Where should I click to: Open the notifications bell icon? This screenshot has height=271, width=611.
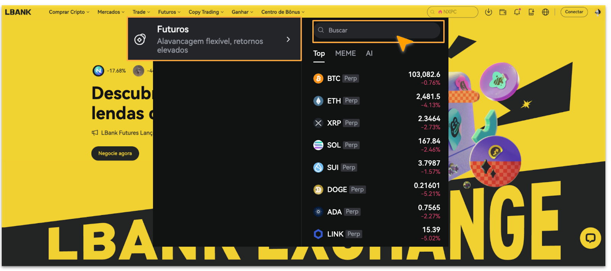click(x=517, y=12)
